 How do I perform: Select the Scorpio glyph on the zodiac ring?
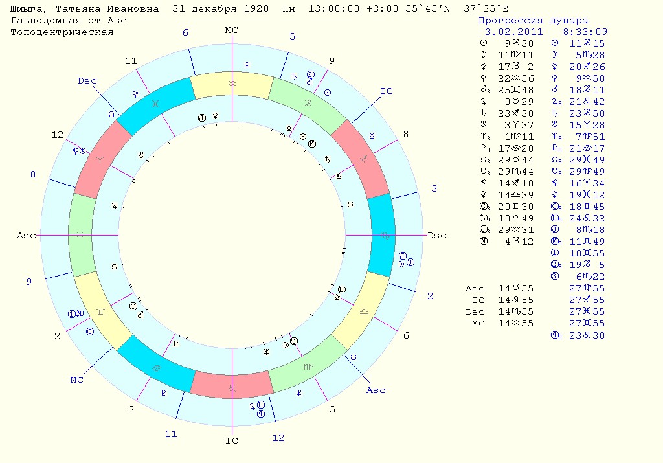coord(385,236)
